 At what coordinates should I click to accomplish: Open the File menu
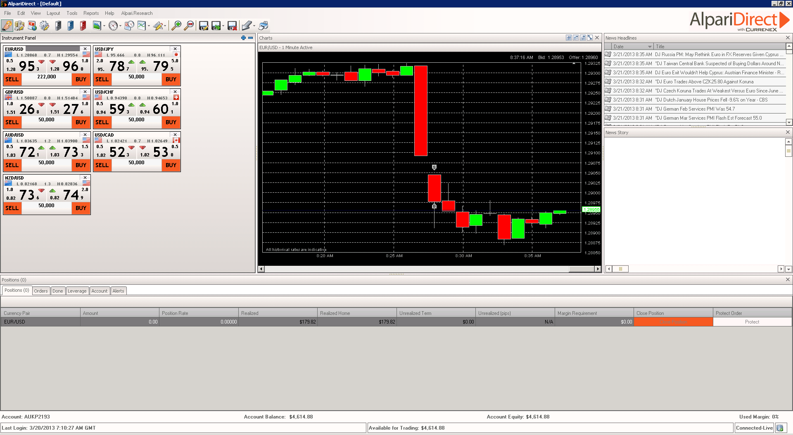click(x=7, y=13)
